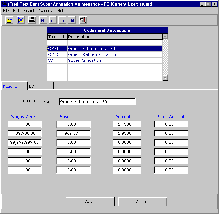The image size is (219, 214).
Task: Switch to the ES tab
Action: click(x=40, y=86)
